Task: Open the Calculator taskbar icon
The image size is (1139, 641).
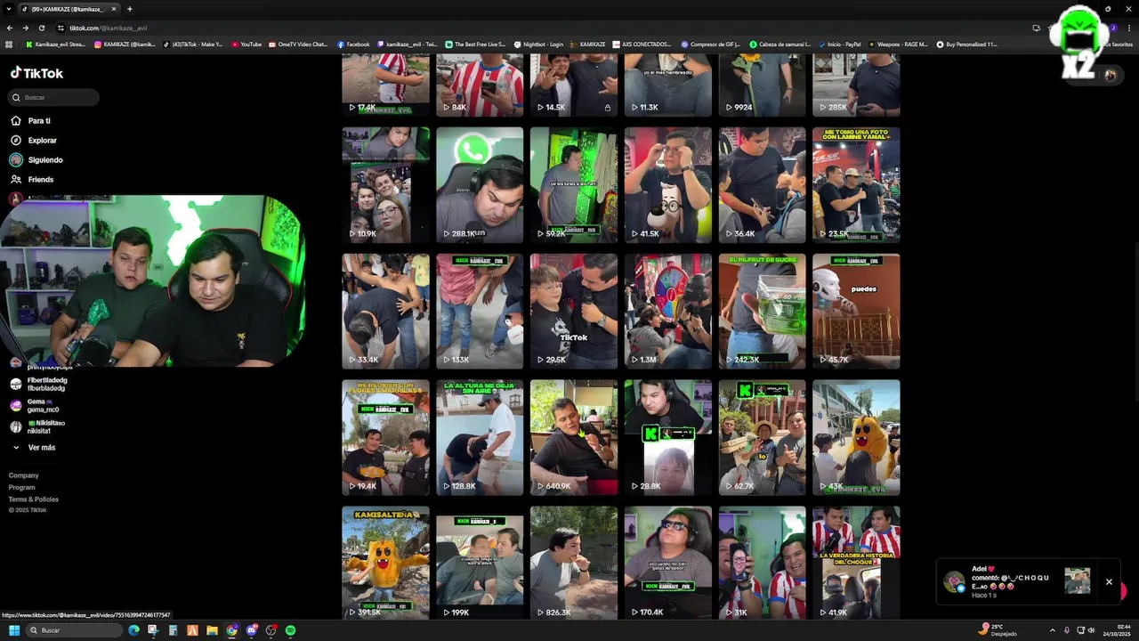Action: 173,630
